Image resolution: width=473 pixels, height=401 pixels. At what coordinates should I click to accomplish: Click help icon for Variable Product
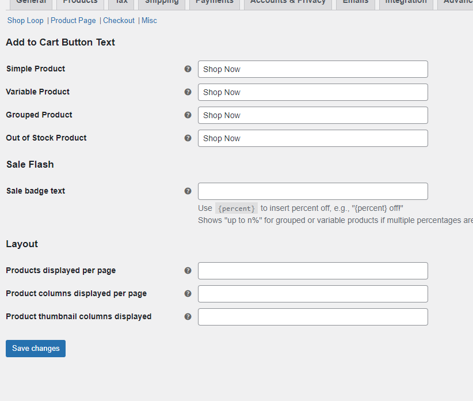[188, 92]
